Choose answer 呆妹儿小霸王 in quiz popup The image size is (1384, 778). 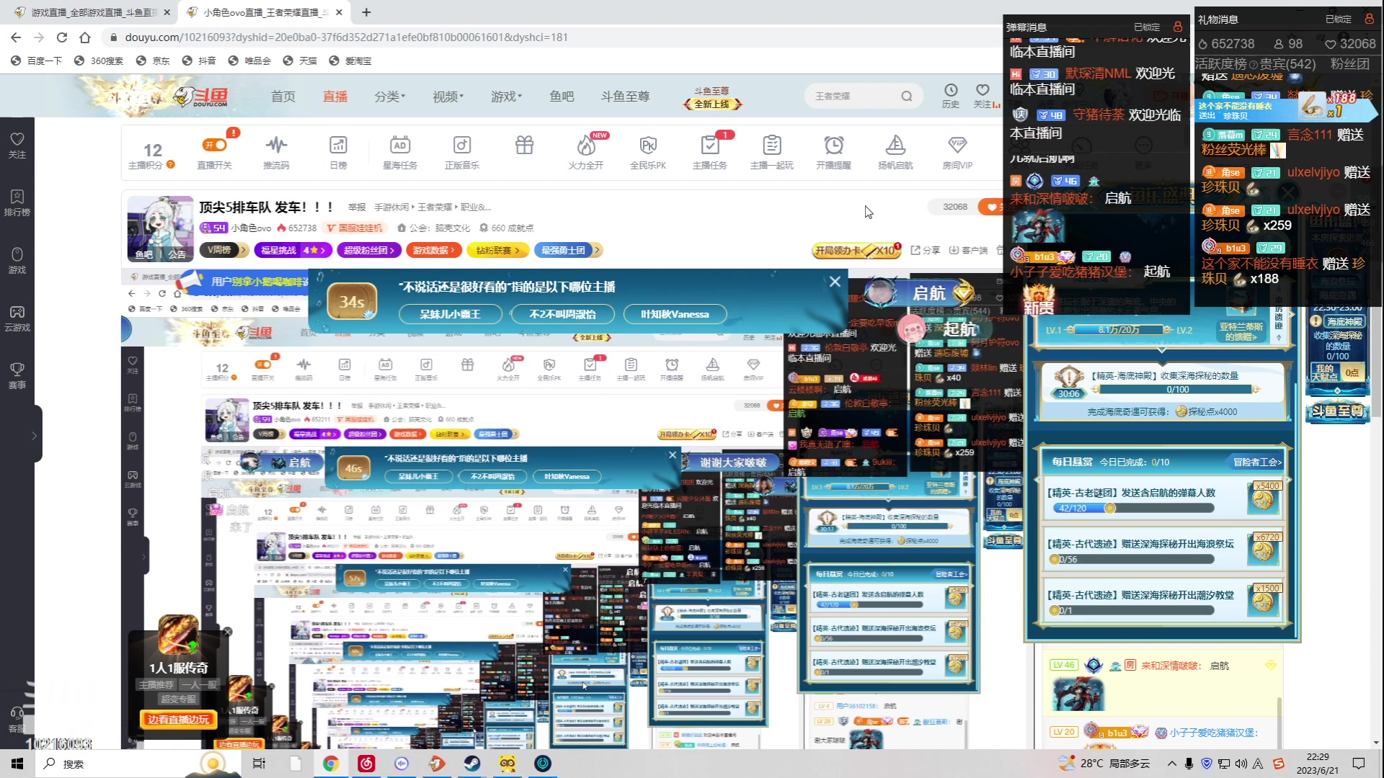click(451, 314)
